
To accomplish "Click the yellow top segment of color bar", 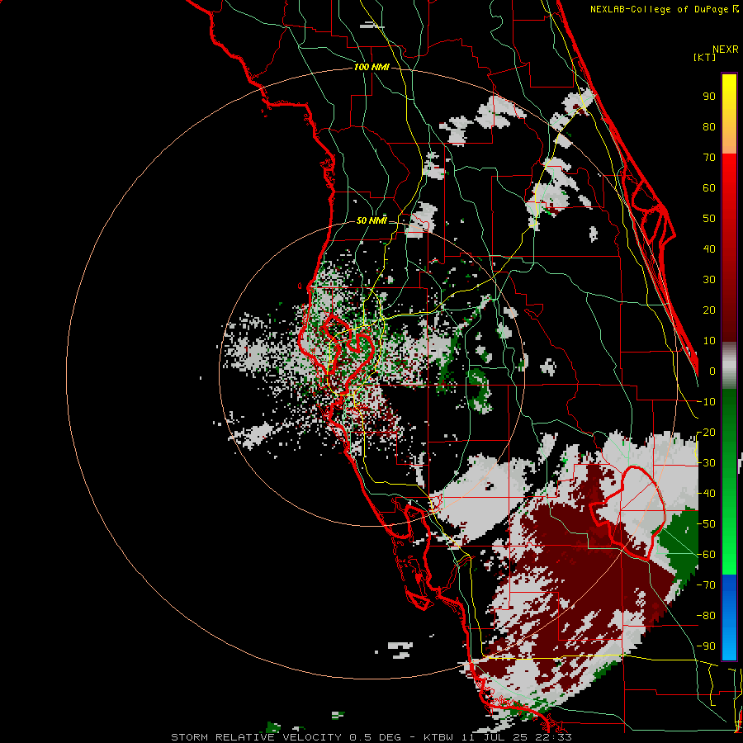I will pos(729,114).
